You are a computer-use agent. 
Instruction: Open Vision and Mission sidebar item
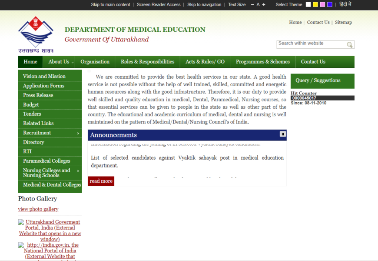(x=50, y=76)
